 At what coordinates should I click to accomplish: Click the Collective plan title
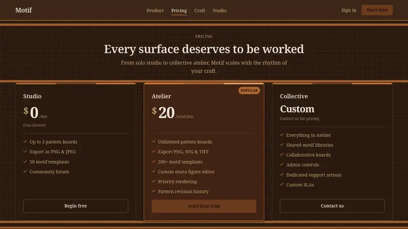[294, 96]
